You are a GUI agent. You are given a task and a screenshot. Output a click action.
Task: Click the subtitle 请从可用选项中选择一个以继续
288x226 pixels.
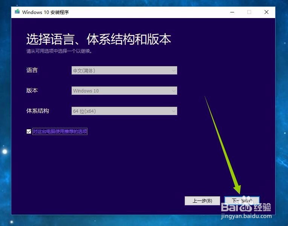click(59, 51)
